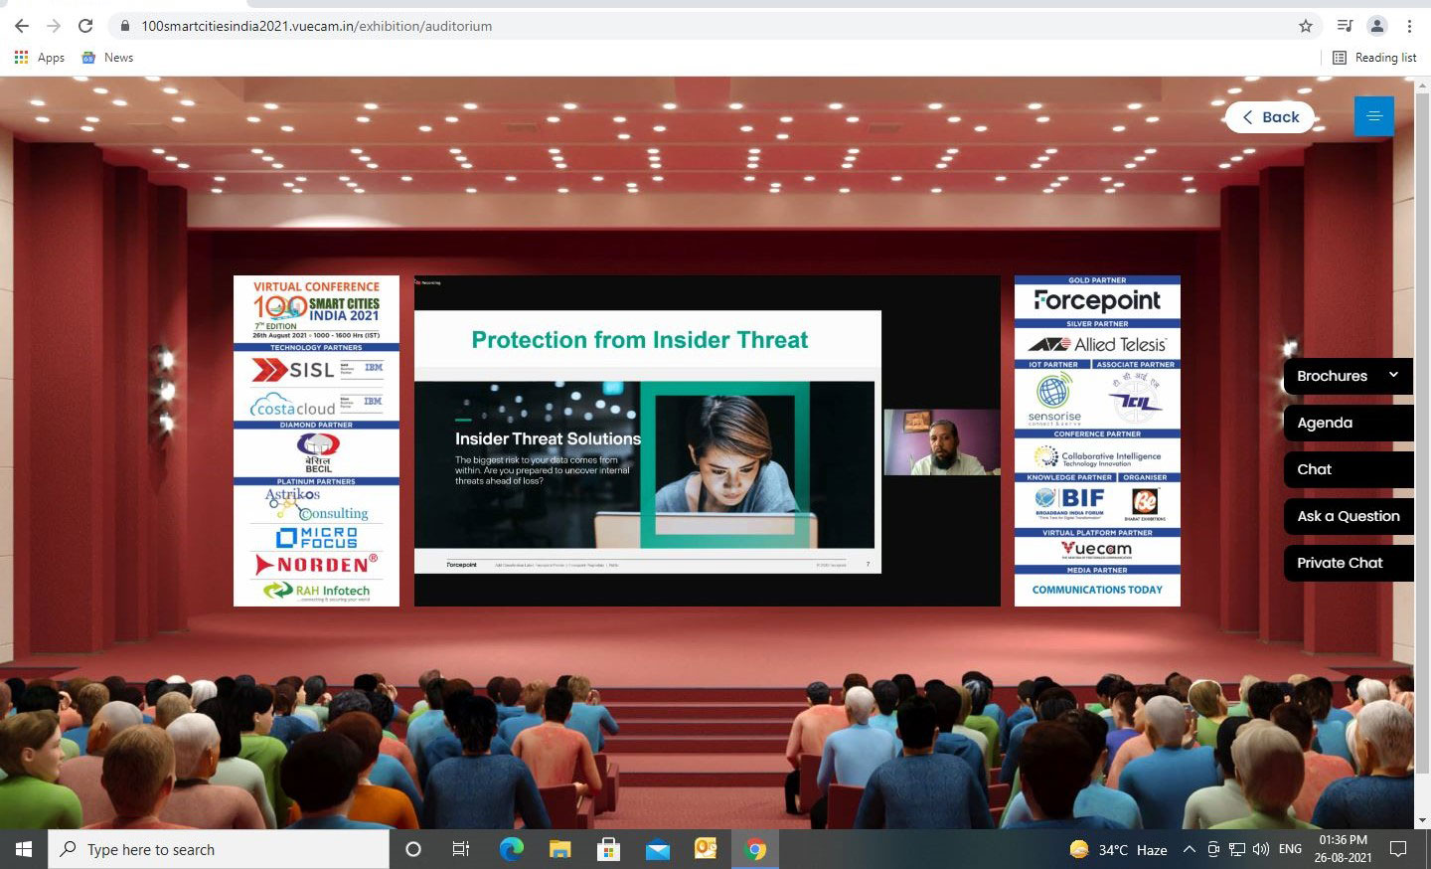1431x869 pixels.
Task: Click the Forcepoint gold partner logo
Action: 1097,300
